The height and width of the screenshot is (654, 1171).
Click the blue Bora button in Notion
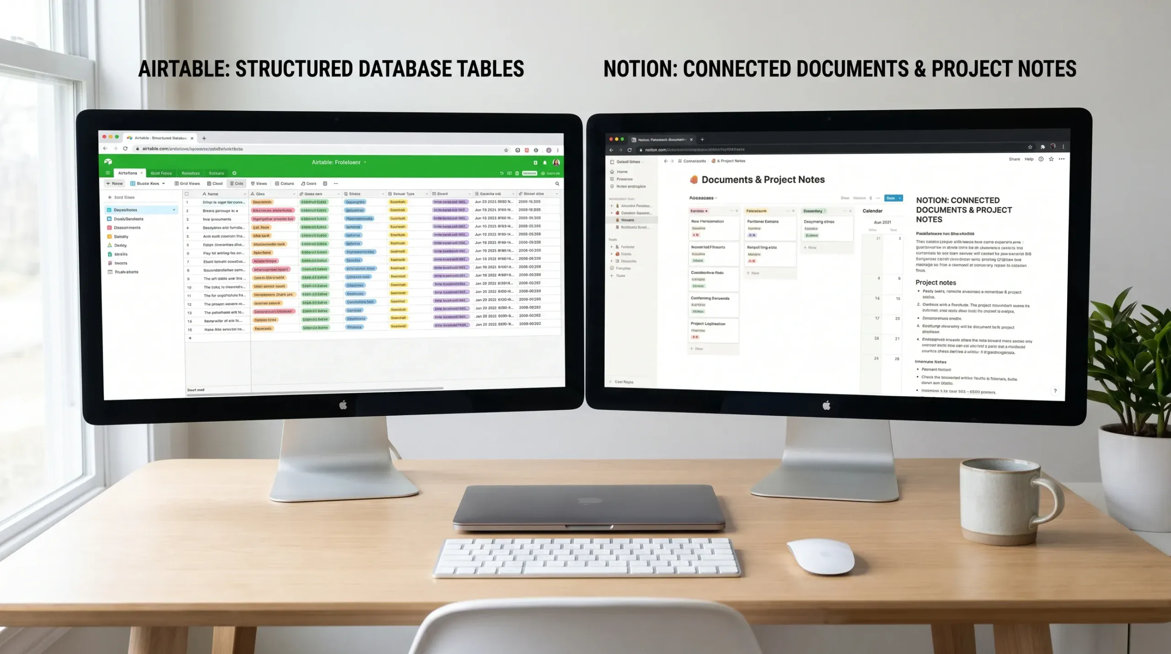click(x=891, y=198)
